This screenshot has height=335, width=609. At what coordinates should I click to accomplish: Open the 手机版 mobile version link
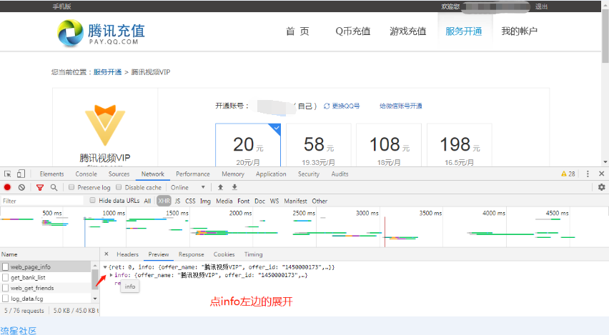[61, 6]
